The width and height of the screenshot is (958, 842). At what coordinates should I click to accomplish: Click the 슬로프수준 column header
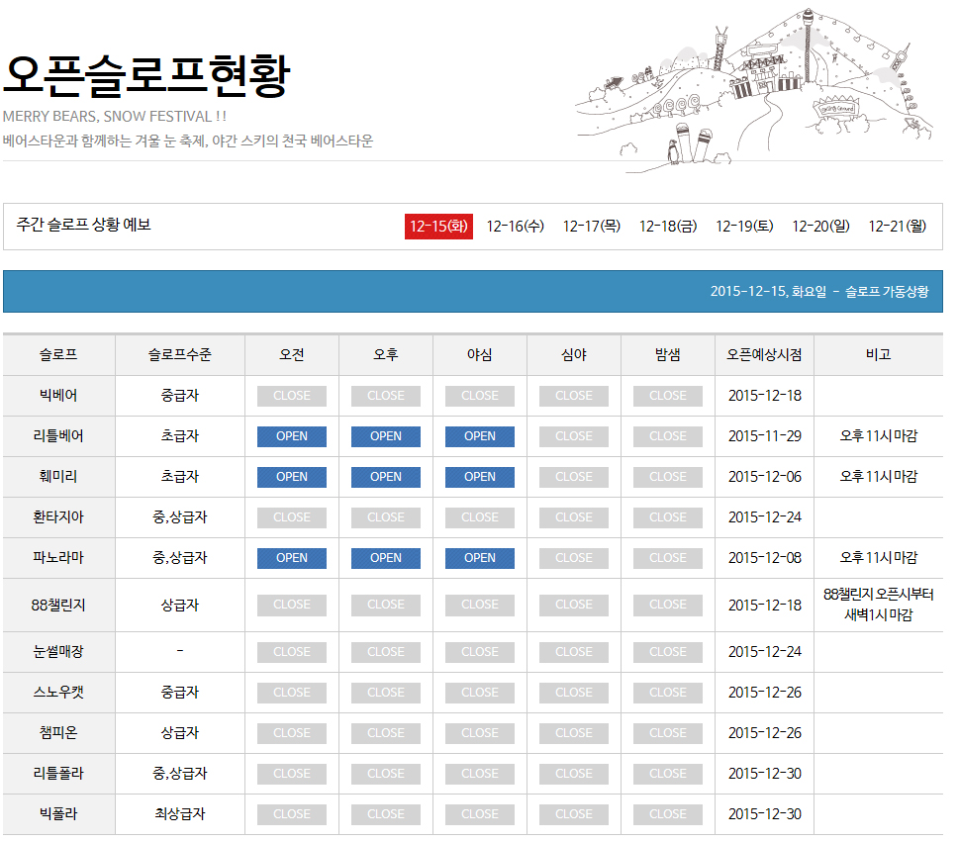click(x=180, y=354)
